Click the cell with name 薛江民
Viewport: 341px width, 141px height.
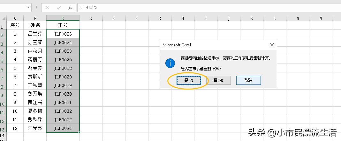coord(35,102)
